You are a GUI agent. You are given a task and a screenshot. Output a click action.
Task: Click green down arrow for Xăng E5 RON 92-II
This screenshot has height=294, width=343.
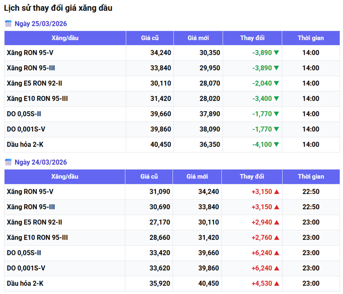pos(277,83)
